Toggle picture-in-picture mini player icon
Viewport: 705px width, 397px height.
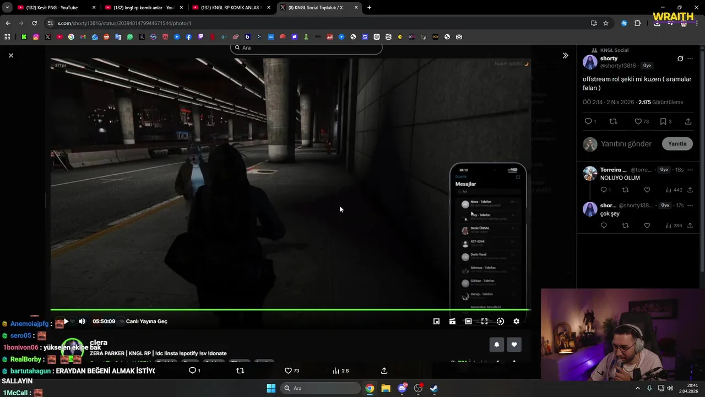coord(436,321)
